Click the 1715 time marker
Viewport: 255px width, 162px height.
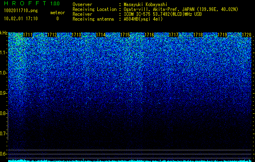coord(125,35)
